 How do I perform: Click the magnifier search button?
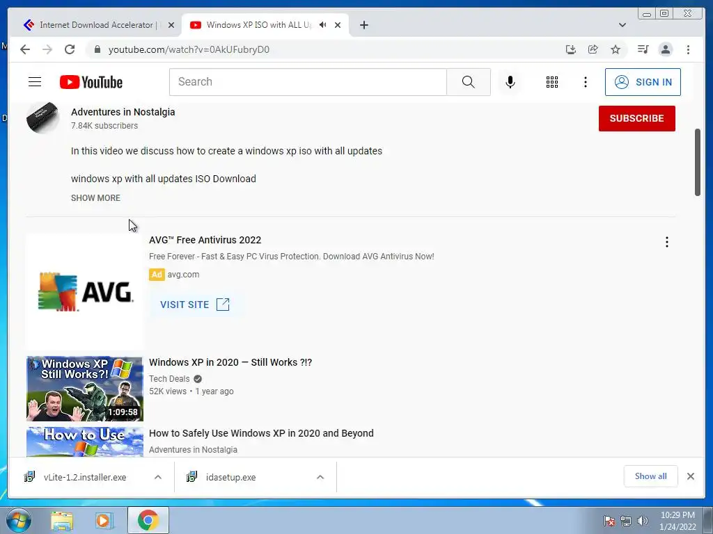click(x=469, y=82)
